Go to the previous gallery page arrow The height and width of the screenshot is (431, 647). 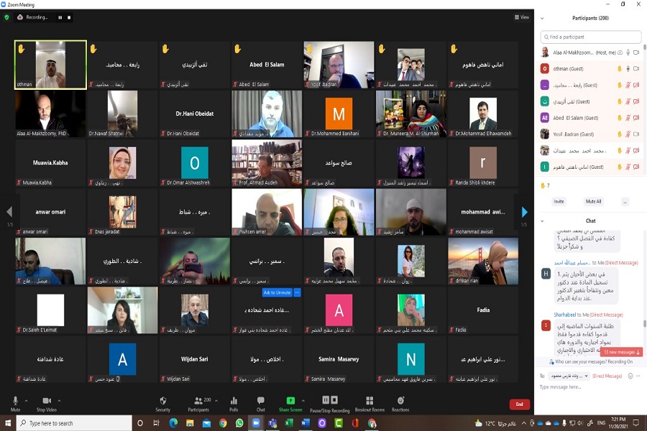pyautogui.click(x=9, y=212)
